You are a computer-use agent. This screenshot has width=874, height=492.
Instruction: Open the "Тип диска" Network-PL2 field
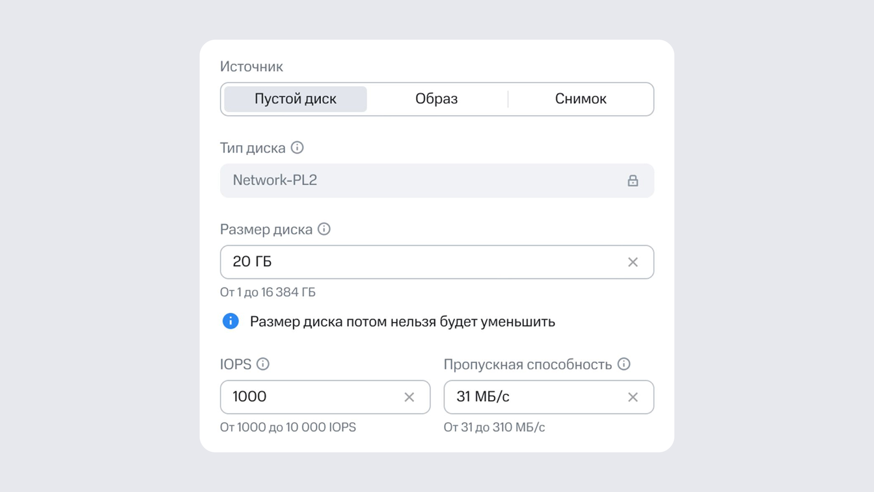422,181
